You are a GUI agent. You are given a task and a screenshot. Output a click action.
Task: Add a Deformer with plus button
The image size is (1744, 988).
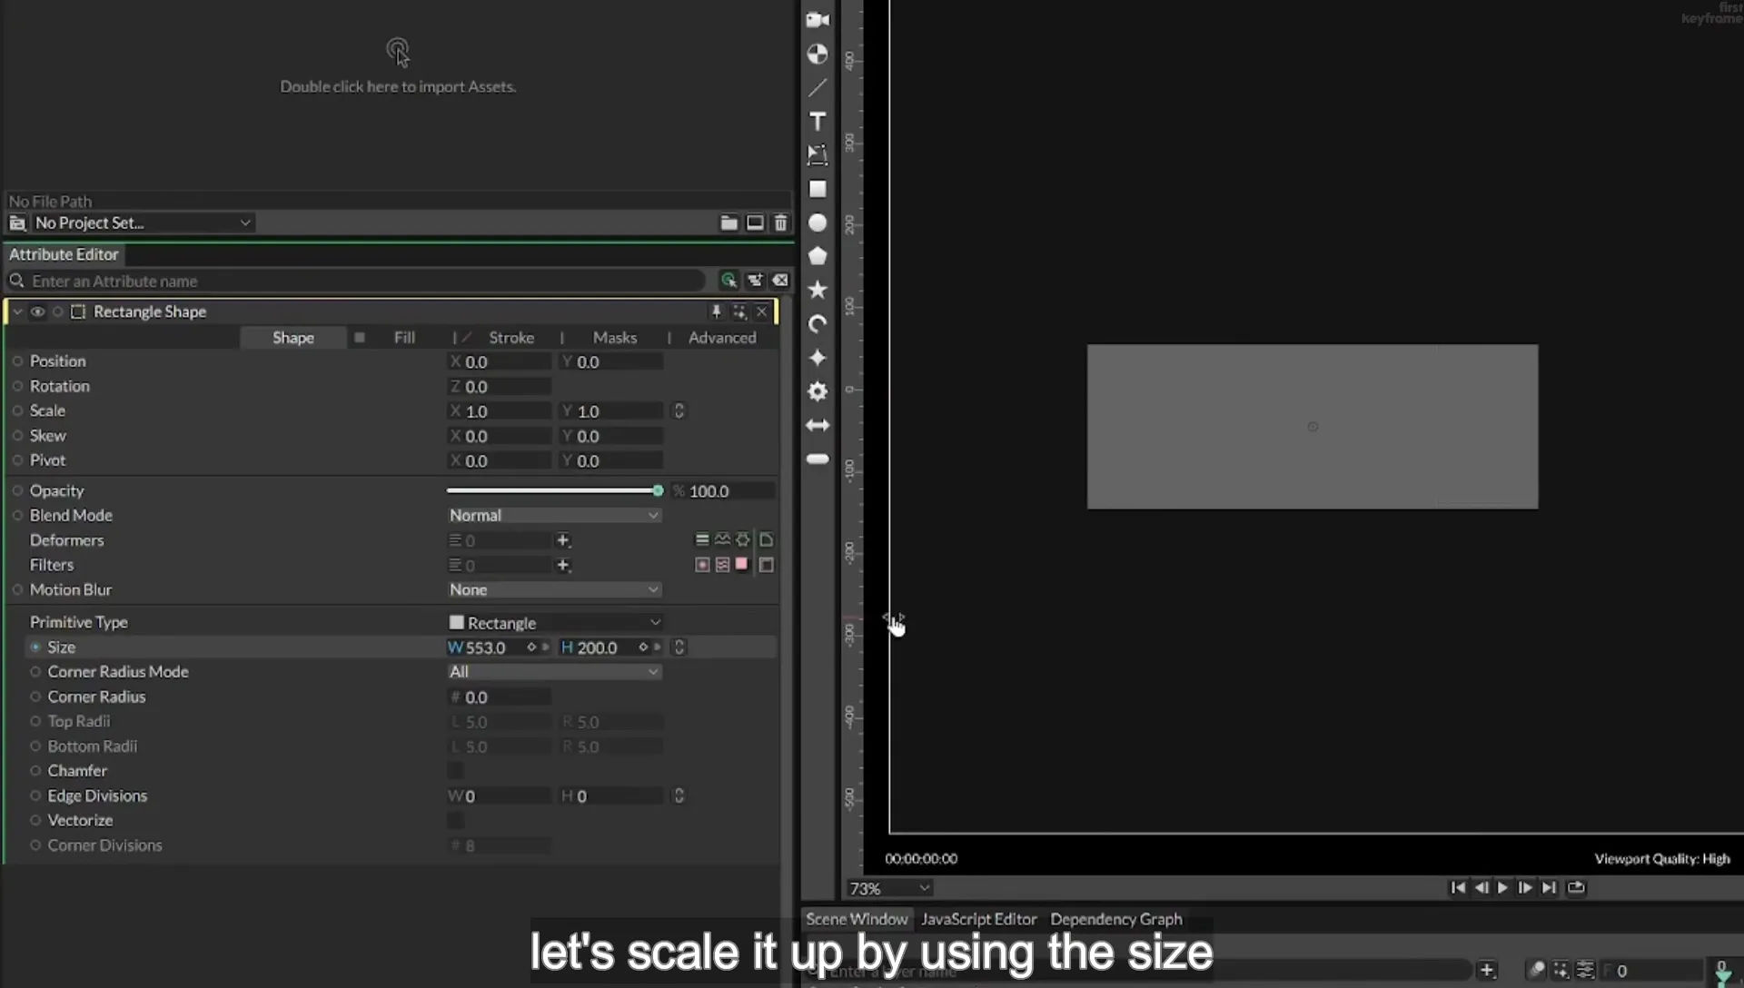click(563, 540)
